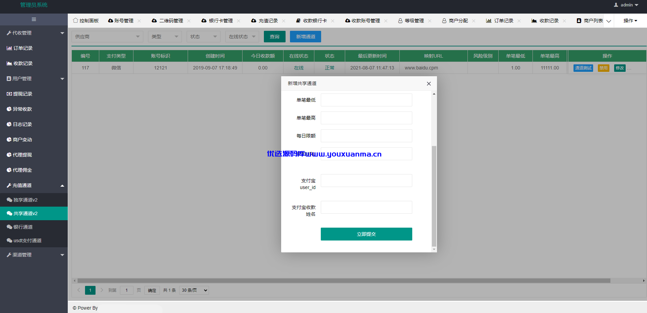Expand the 代收管理 sidebar menu
647x313 pixels.
click(34, 33)
